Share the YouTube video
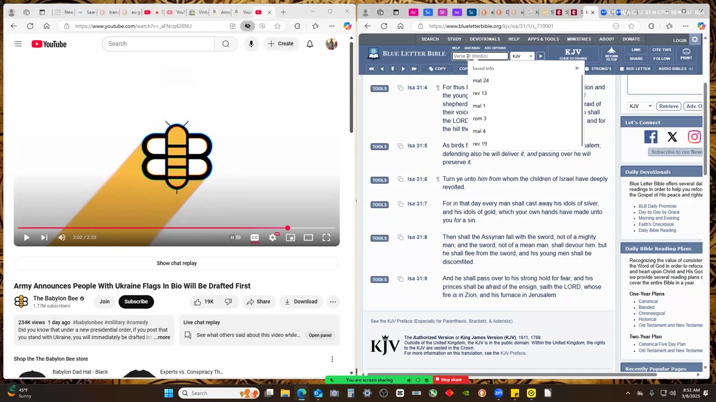The image size is (716, 402). tap(258, 301)
